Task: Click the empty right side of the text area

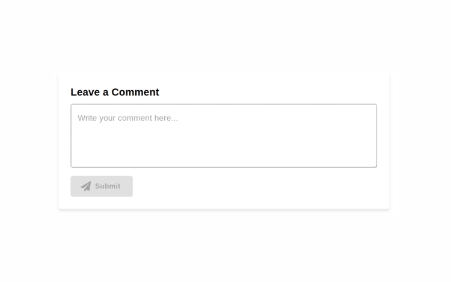Action: click(316, 136)
